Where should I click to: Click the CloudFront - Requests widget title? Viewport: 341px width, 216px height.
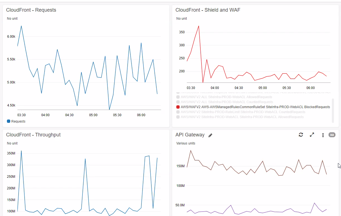click(31, 10)
